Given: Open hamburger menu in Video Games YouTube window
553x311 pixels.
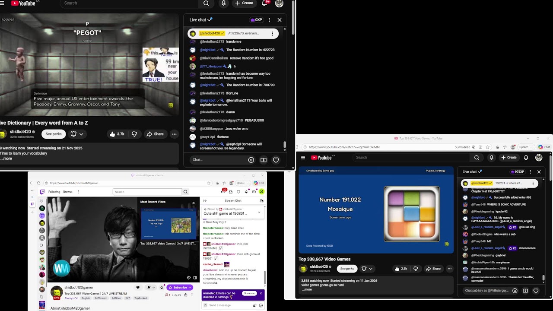Looking at the screenshot, I should tap(303, 158).
